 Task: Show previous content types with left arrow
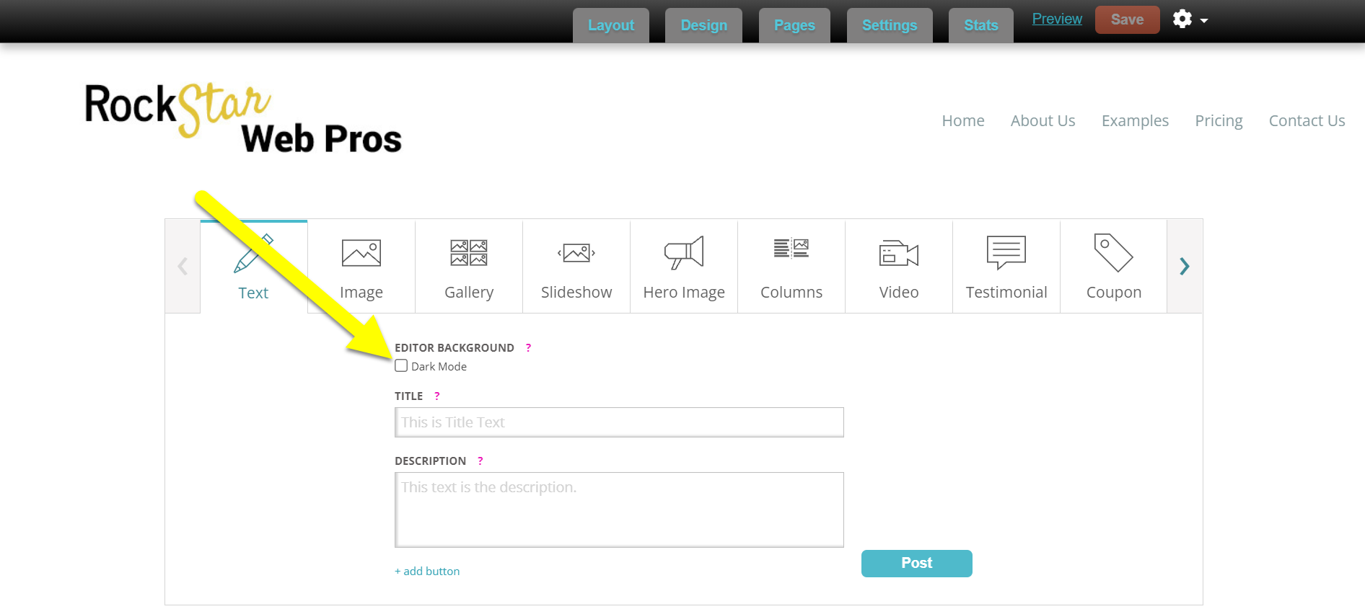(183, 266)
